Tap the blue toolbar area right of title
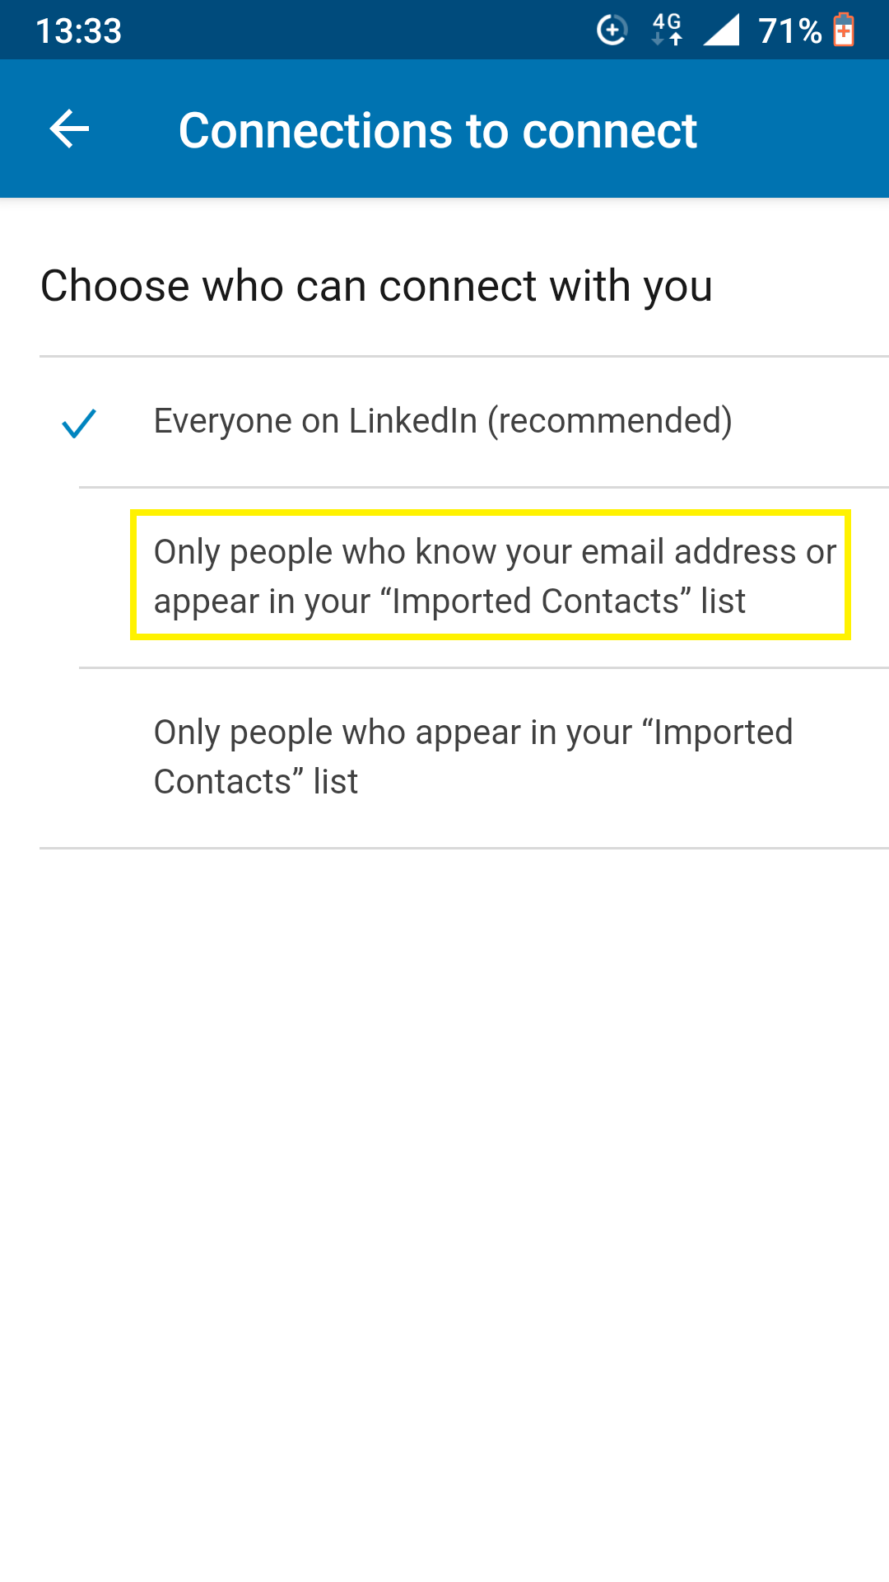889x1582 pixels. pos(790,129)
